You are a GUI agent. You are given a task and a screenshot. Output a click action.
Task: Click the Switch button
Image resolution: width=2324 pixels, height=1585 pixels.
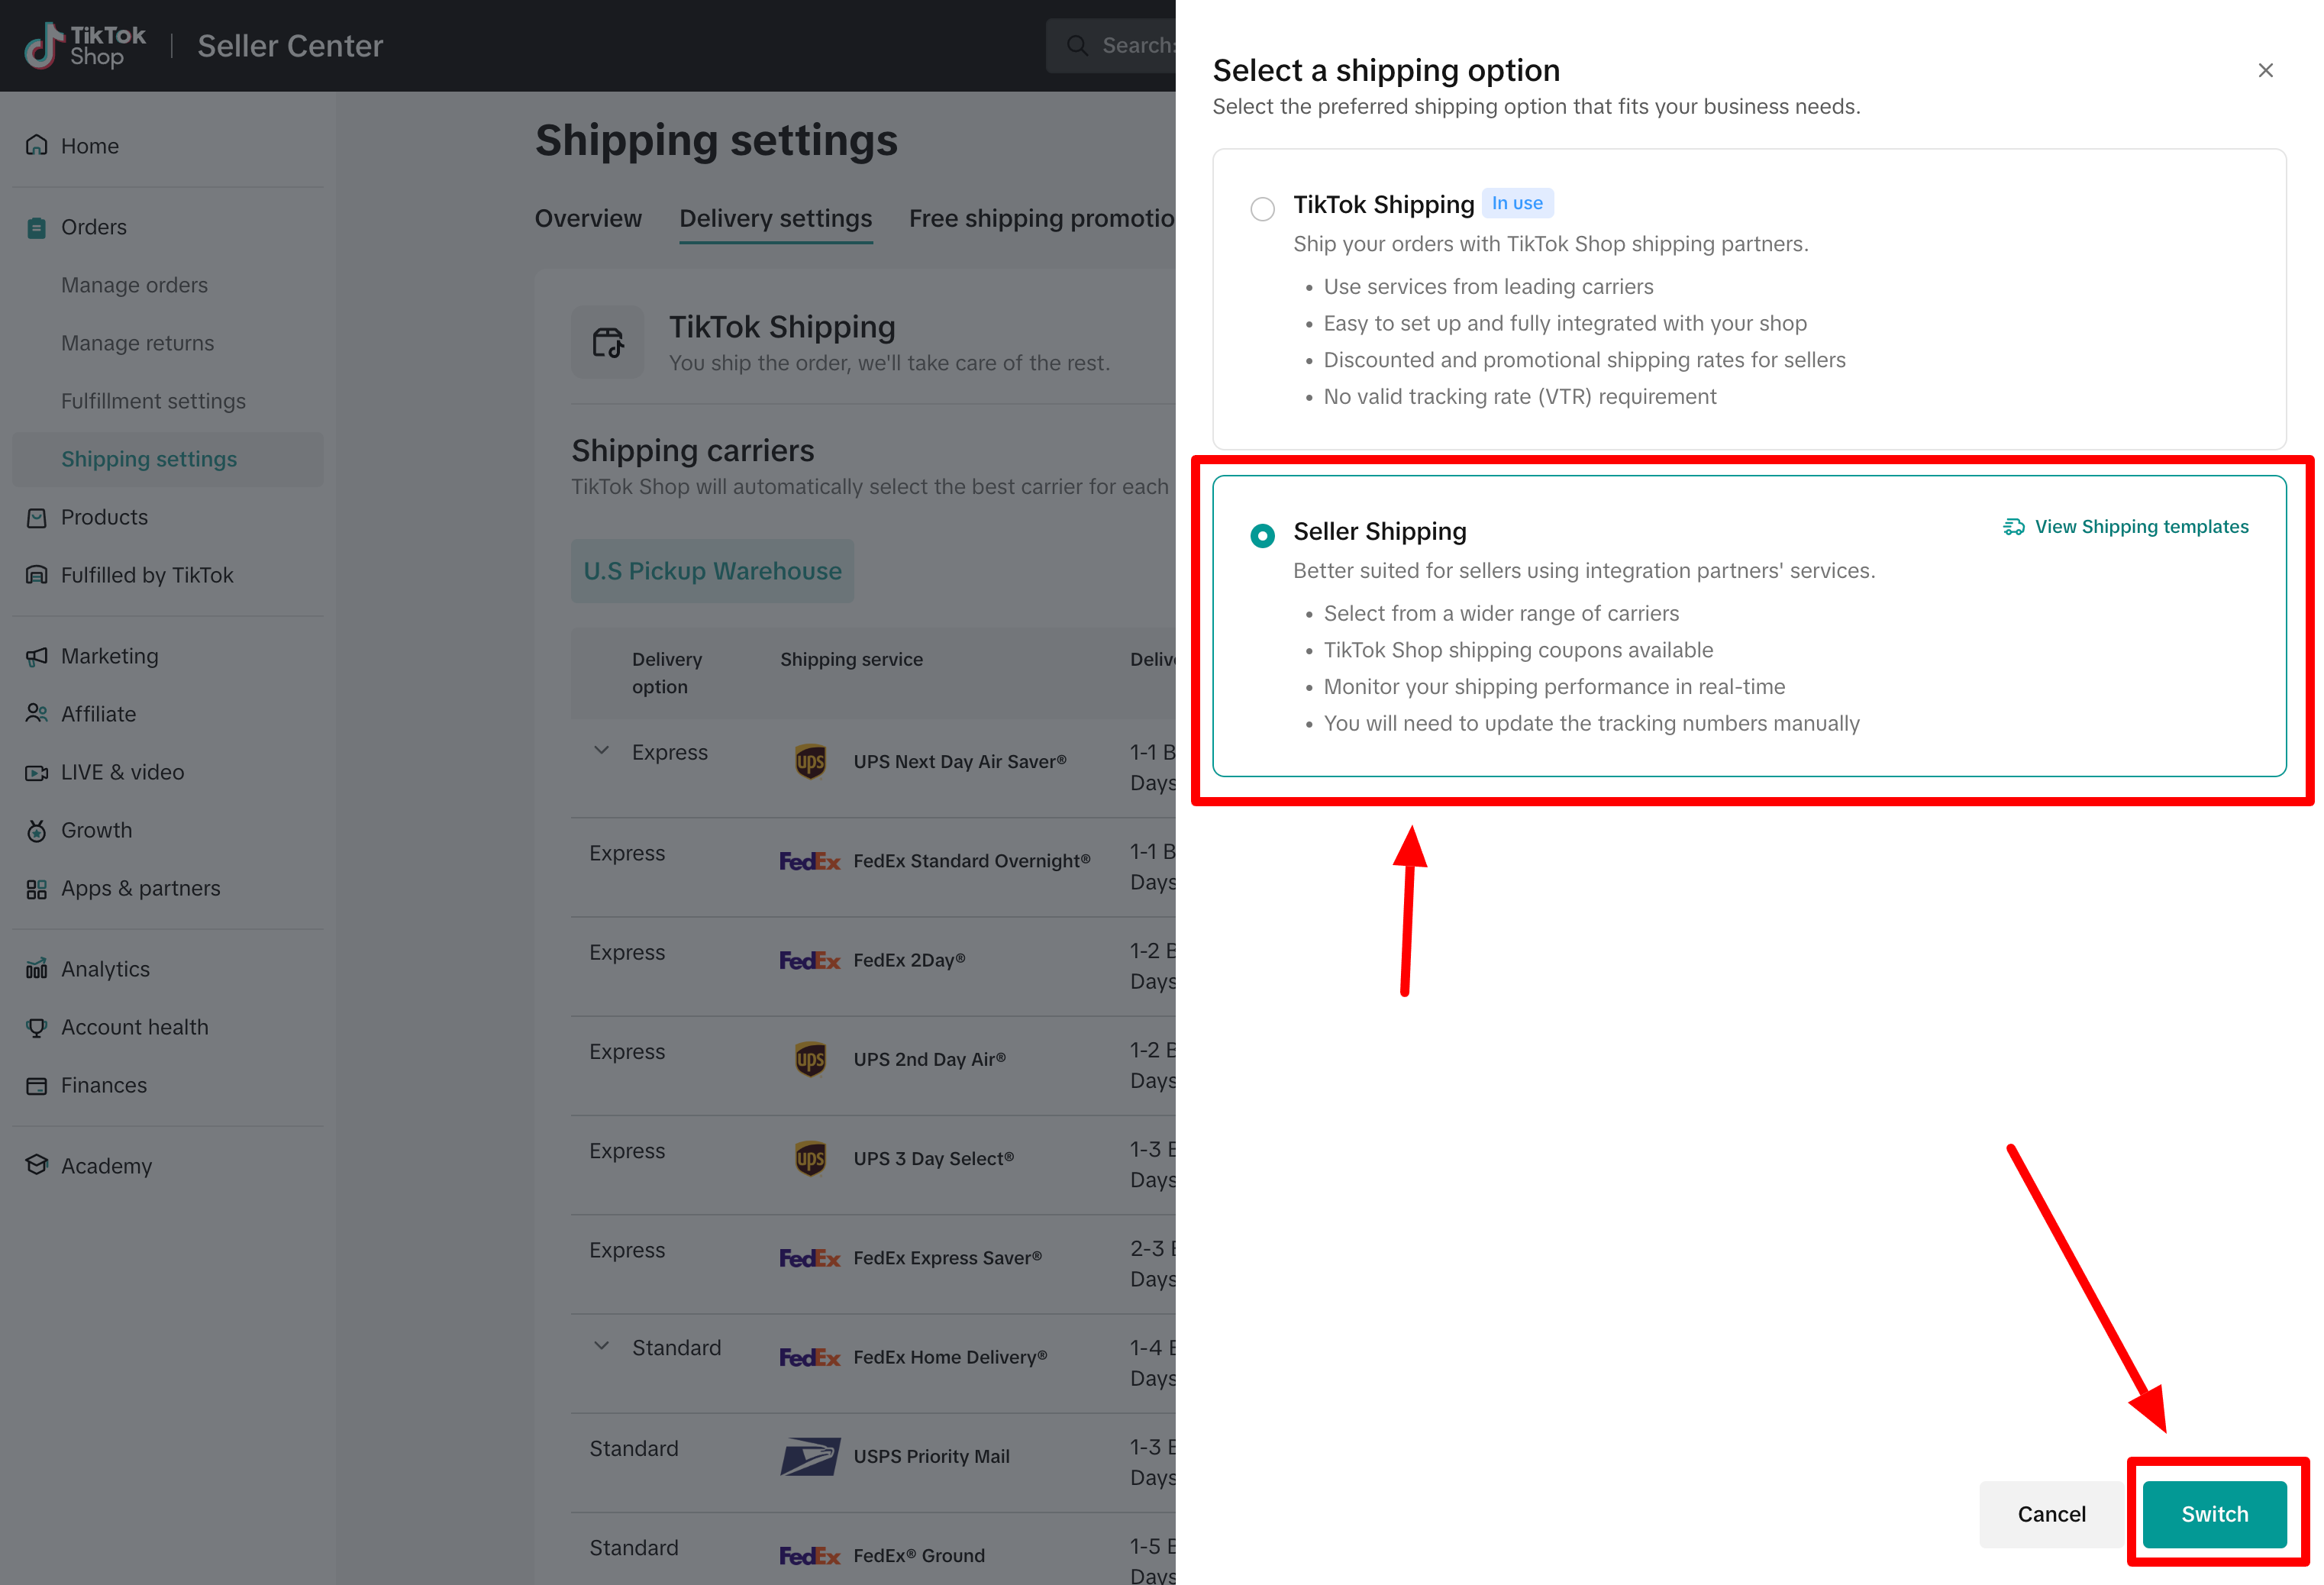point(2214,1514)
